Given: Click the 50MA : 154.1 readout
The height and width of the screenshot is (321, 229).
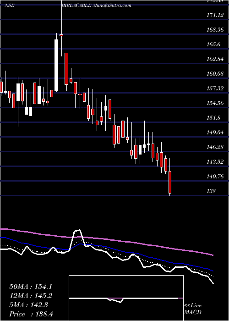Looking at the screenshot, I should point(31,287).
